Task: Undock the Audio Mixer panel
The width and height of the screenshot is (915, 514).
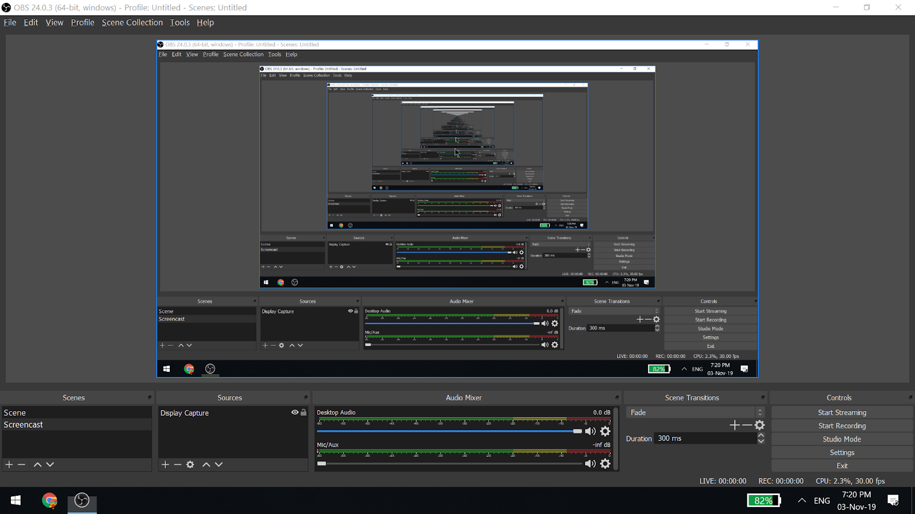Action: click(x=617, y=397)
